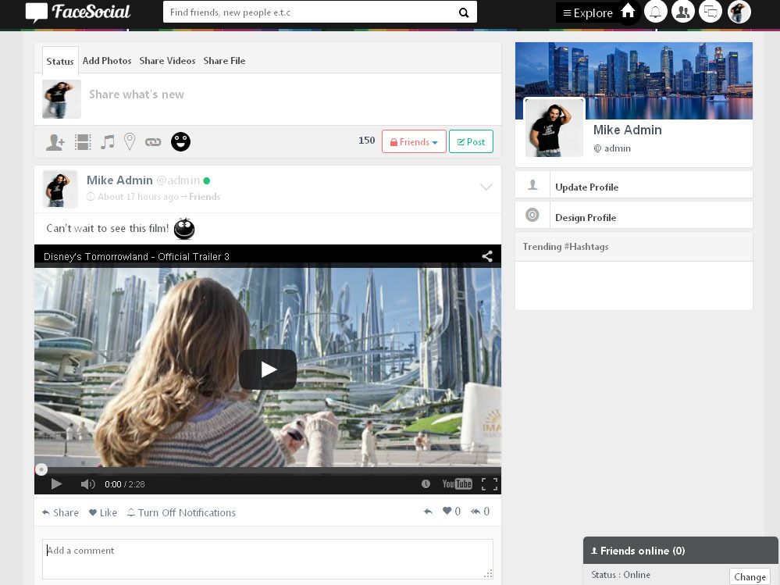Image resolution: width=780 pixels, height=585 pixels.
Task: Click the Change status button
Action: coord(750,576)
